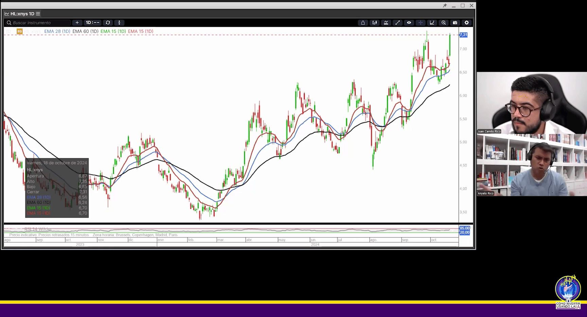Click the EMA 28 (1D) indicator label
Screen dimensions: 587x317
coord(57,31)
